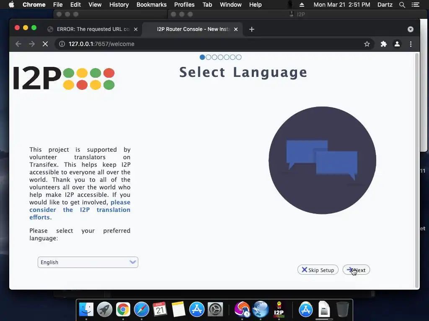Open the Chrome profile avatar
The width and height of the screenshot is (429, 321).
(x=397, y=44)
